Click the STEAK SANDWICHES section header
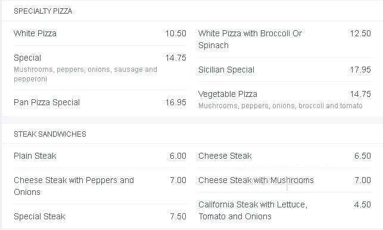383x230 pixels. [50, 134]
